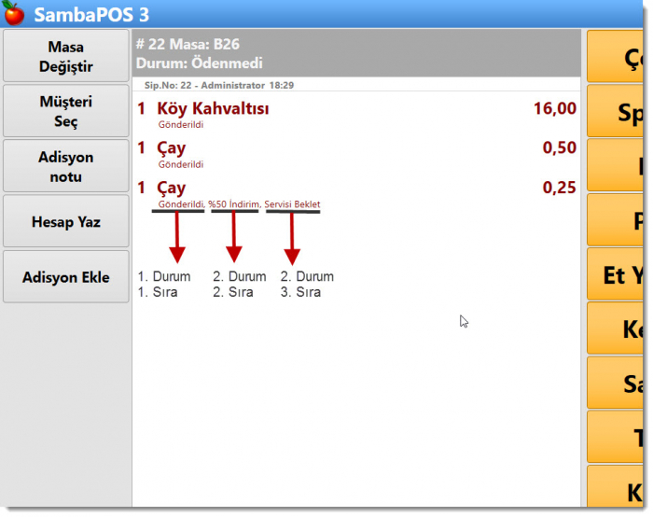Click the 16,00 price of Köy Kahvaltısı
This screenshot has width=653, height=517.
coord(554,109)
